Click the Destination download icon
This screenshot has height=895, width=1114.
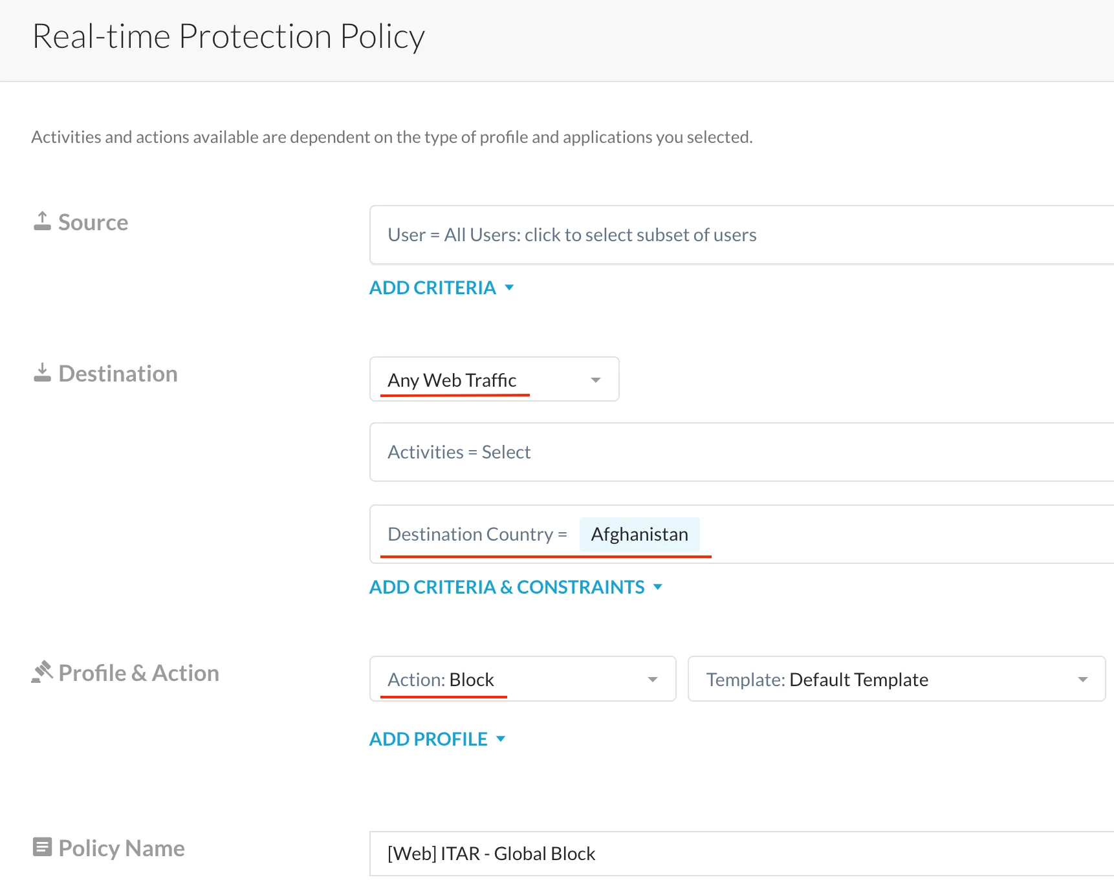[42, 372]
